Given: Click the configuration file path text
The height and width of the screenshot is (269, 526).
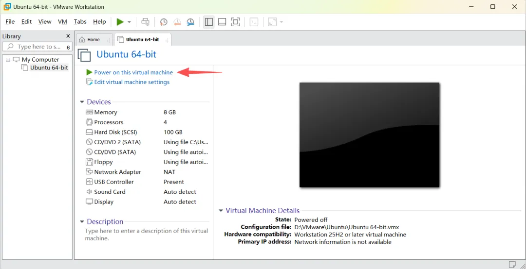Looking at the screenshot, I should (x=347, y=227).
